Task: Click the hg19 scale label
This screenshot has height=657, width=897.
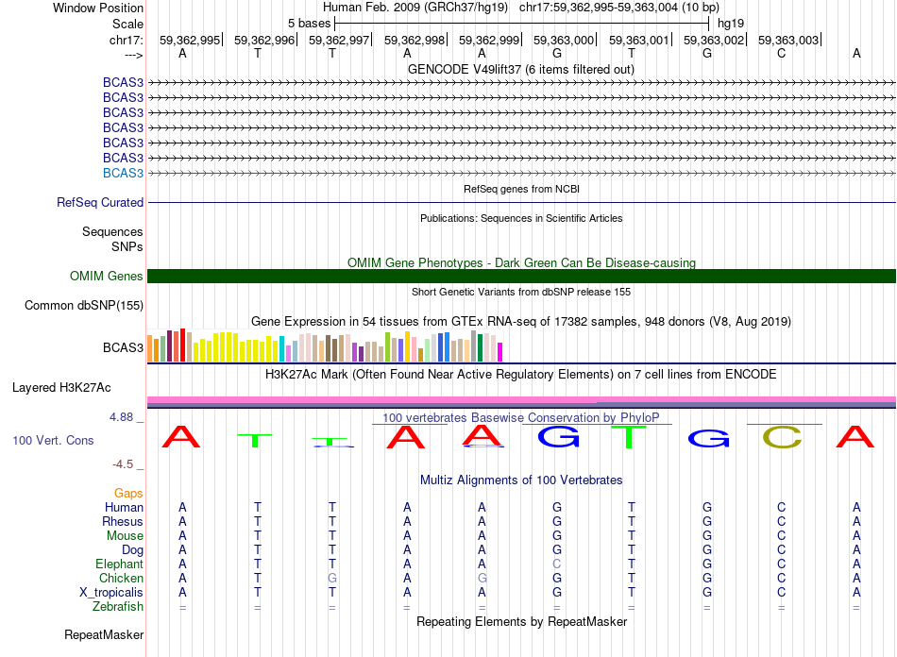Action: pyautogui.click(x=731, y=24)
